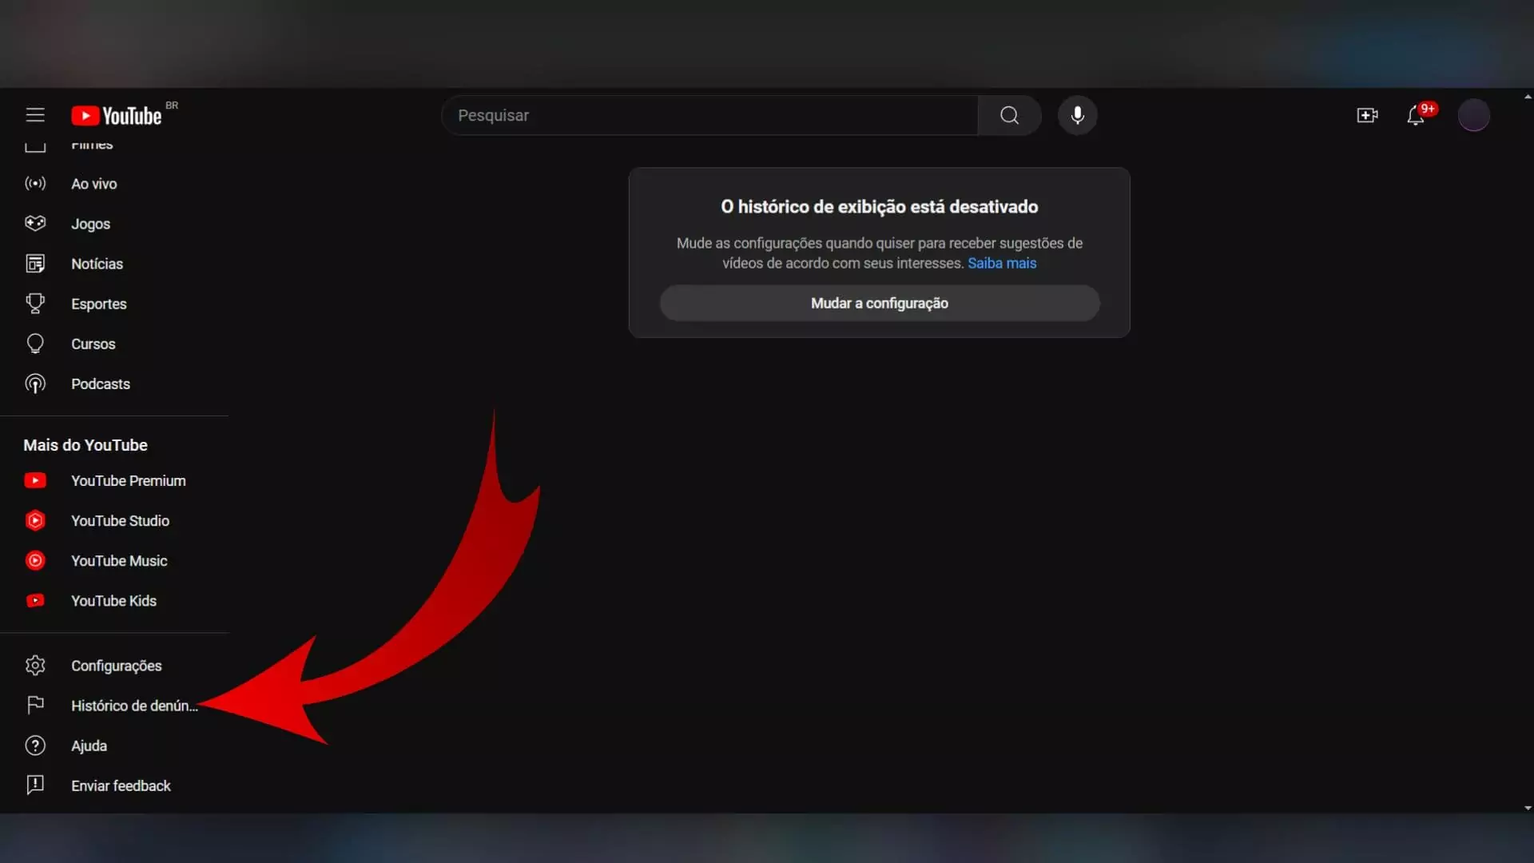The height and width of the screenshot is (863, 1534).
Task: Select YouTube Studio label
Action: (120, 520)
